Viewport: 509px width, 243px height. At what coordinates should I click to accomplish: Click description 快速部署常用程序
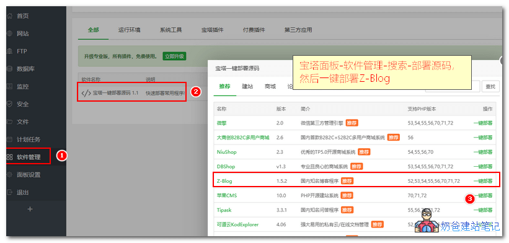tap(165, 93)
